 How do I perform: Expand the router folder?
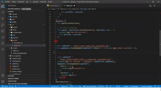pos(15,48)
